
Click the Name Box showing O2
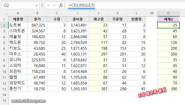coord(21,5)
